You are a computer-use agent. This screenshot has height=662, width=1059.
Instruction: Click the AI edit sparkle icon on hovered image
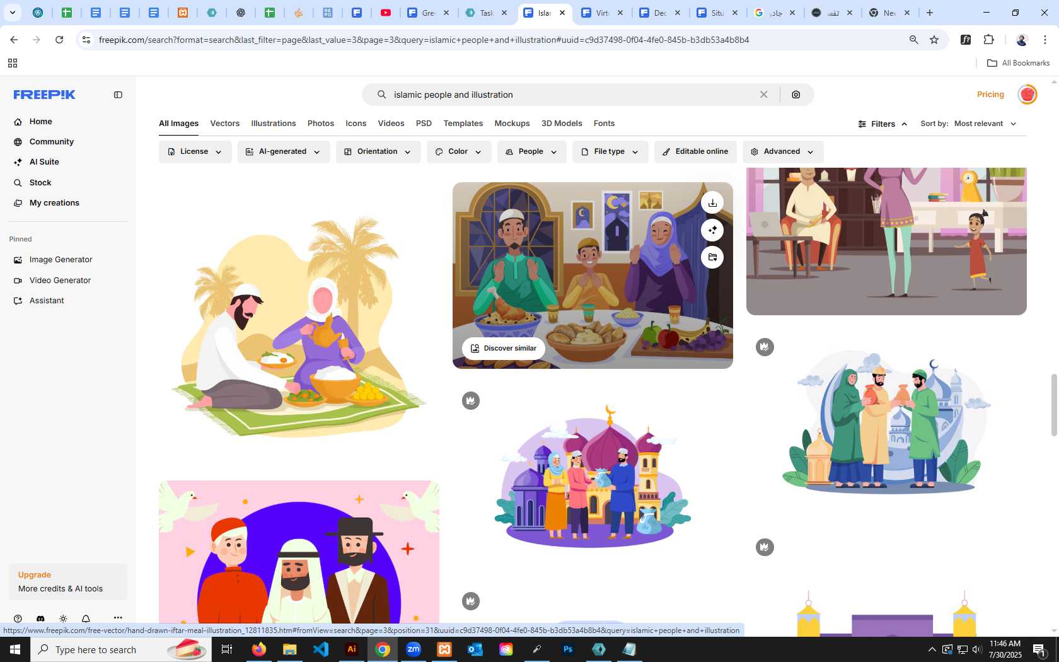(x=712, y=230)
